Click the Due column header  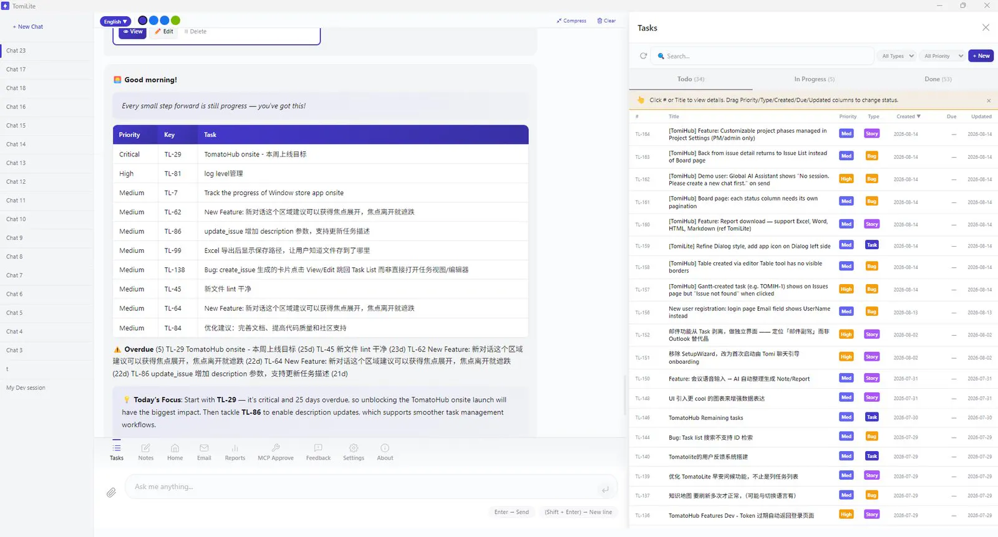[x=951, y=116]
